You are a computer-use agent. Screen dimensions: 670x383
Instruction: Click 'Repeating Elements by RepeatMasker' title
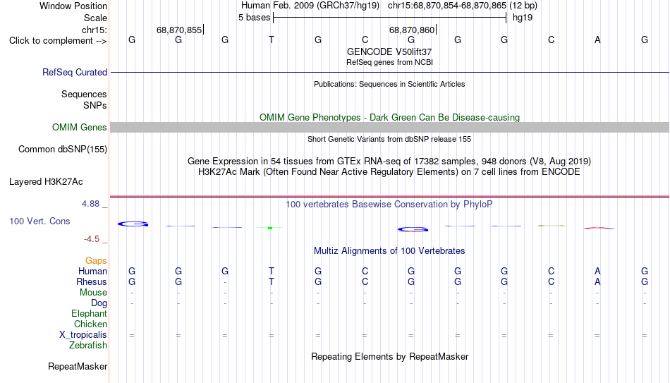(x=390, y=356)
